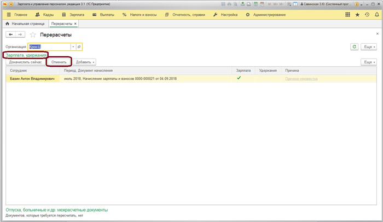Image resolution: width=383 pixels, height=222 pixels.
Task: Close the Перерасчеты tab
Action: [x=76, y=24]
